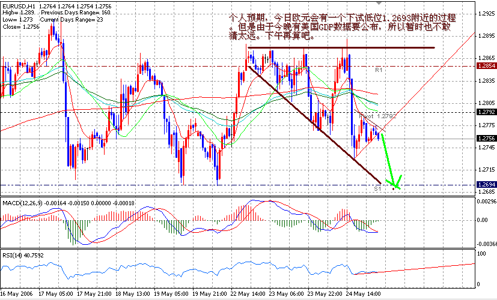Click the '24 May 14:00' time label
Viewport: 497px width, 300px height.
click(364, 293)
